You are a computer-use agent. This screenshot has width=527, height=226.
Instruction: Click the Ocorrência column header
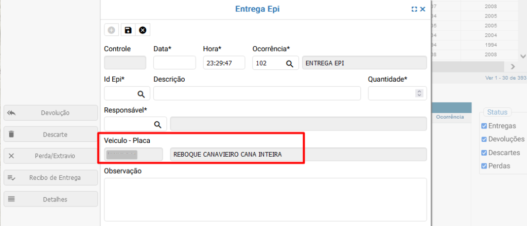pyautogui.click(x=450, y=118)
